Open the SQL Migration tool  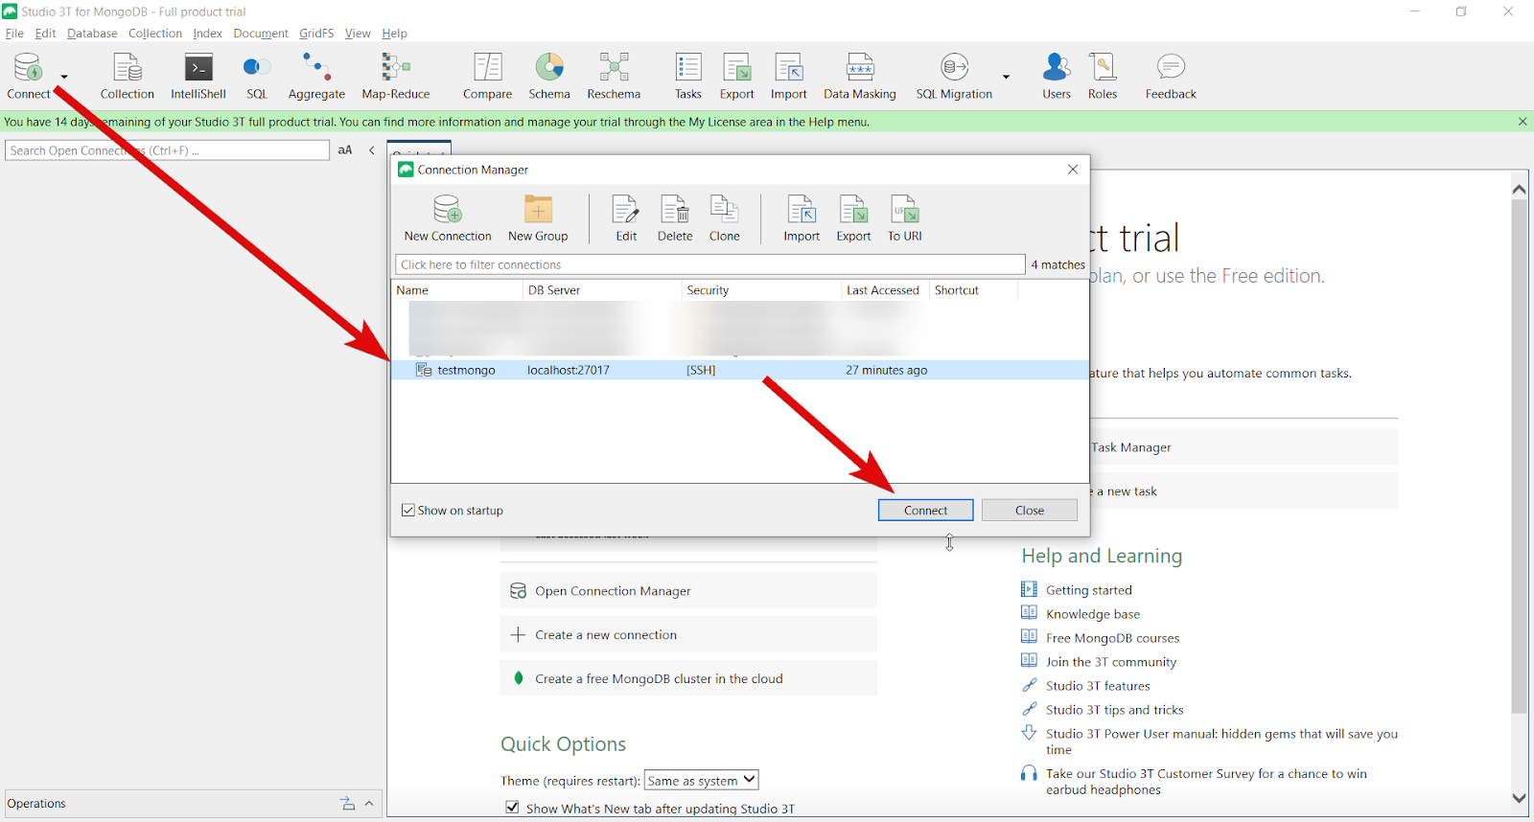954,76
